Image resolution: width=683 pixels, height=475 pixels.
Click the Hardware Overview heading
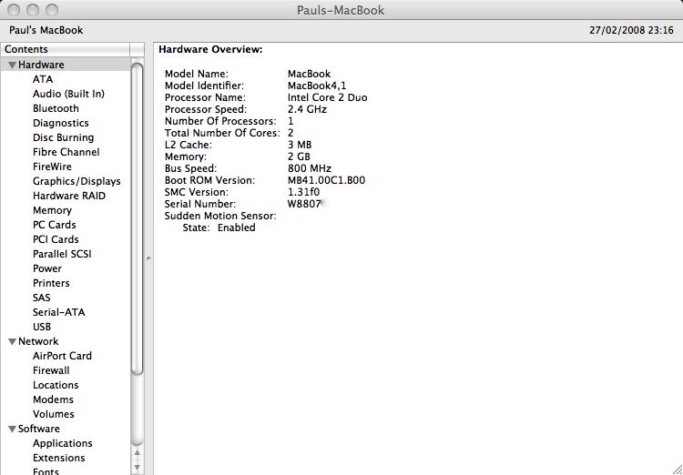click(x=211, y=50)
